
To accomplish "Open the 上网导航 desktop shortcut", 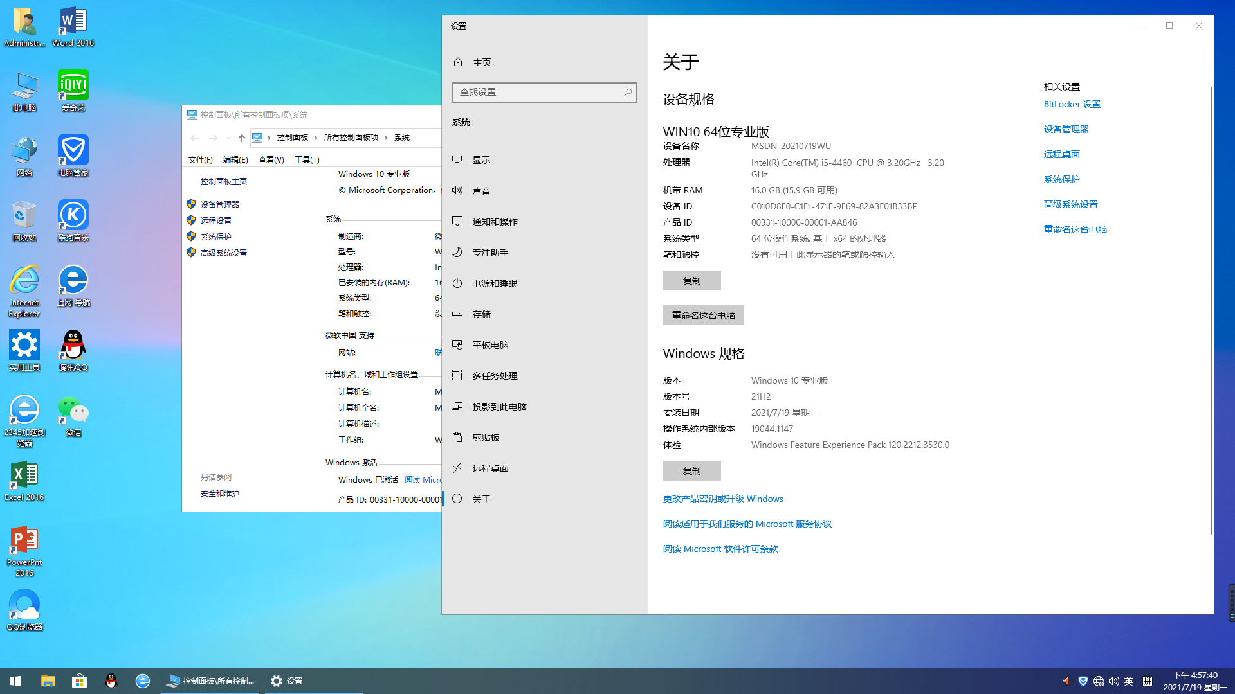I will pyautogui.click(x=73, y=286).
